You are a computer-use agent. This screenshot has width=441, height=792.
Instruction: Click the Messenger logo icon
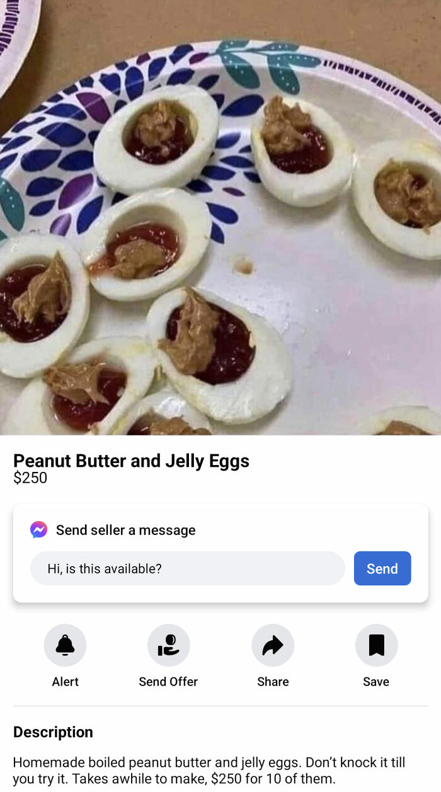click(39, 530)
